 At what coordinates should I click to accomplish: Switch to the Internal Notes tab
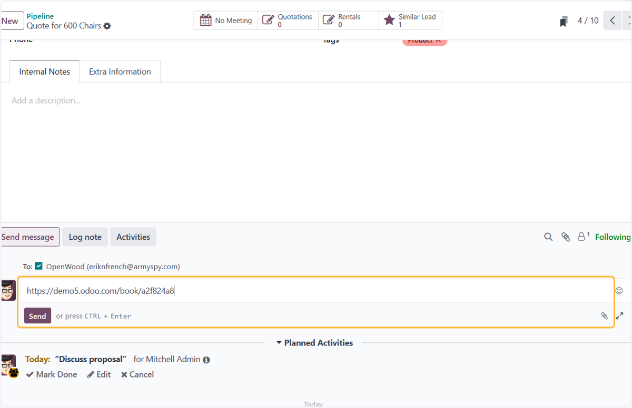[x=45, y=72]
